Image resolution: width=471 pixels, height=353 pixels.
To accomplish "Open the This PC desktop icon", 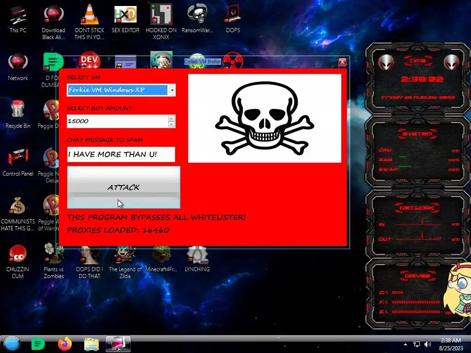I will coord(18,18).
